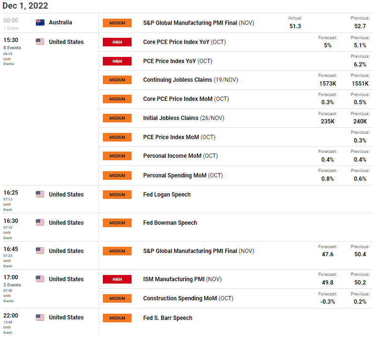Select Personal Spending MoM event

[183, 175]
